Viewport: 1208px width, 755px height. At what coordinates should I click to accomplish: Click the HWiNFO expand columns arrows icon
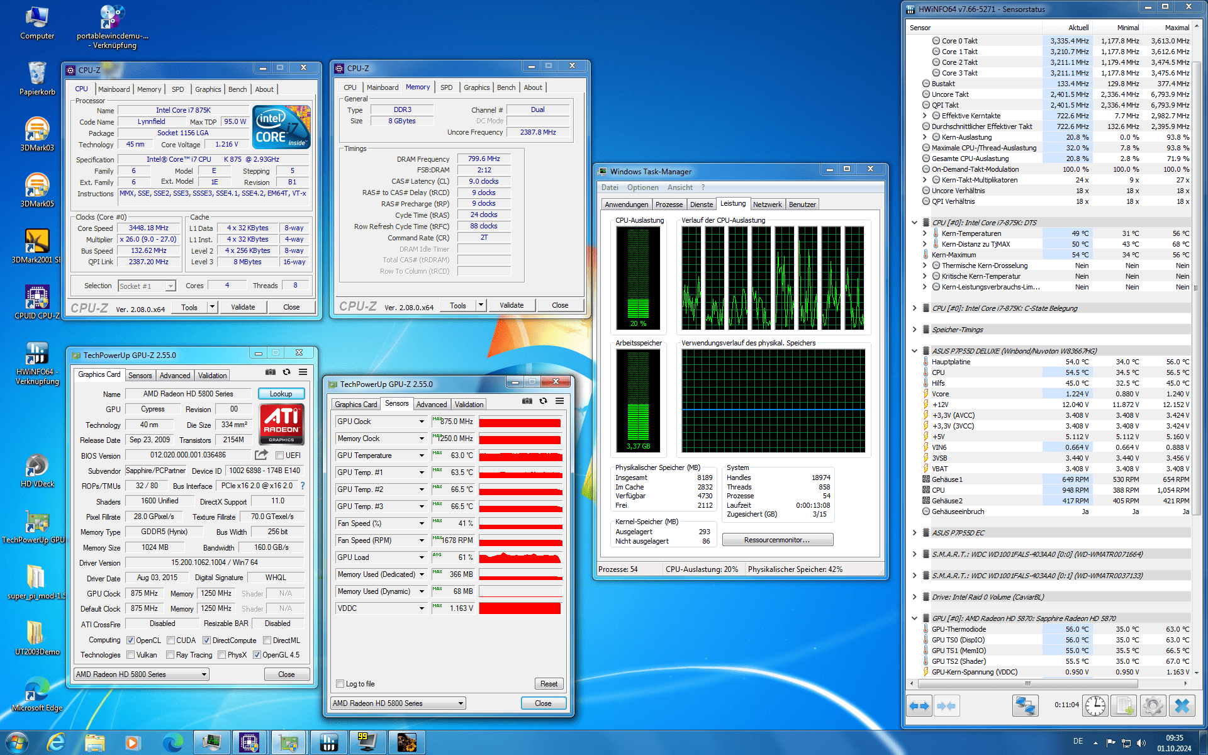coord(919,705)
